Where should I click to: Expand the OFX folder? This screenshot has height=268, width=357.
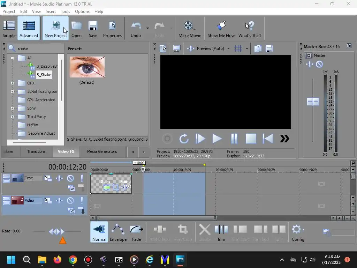coord(12,83)
